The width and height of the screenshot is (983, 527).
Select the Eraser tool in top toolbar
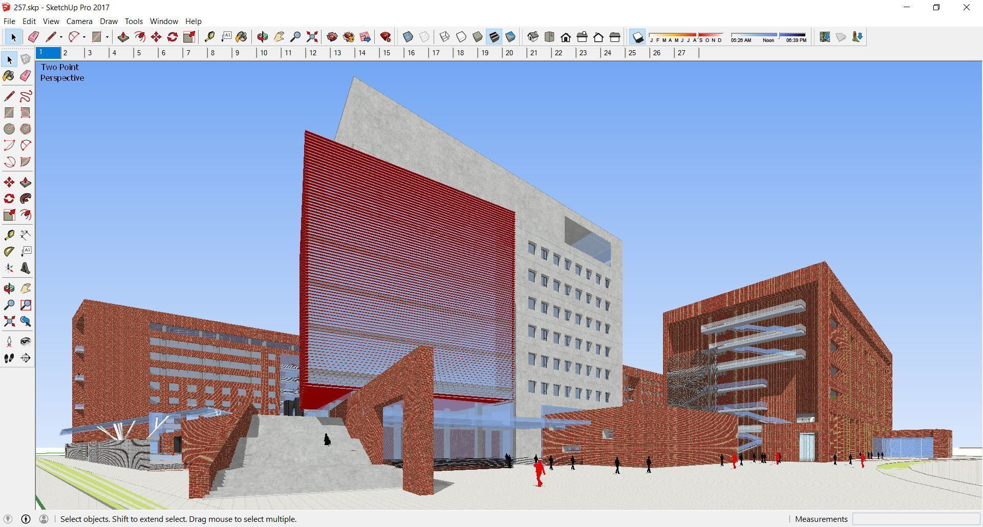click(x=33, y=37)
